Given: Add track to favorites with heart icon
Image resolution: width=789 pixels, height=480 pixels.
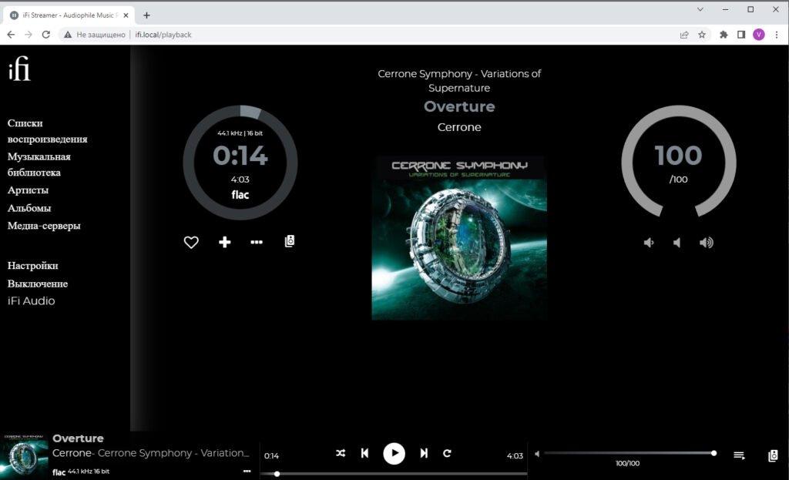Looking at the screenshot, I should [x=191, y=242].
